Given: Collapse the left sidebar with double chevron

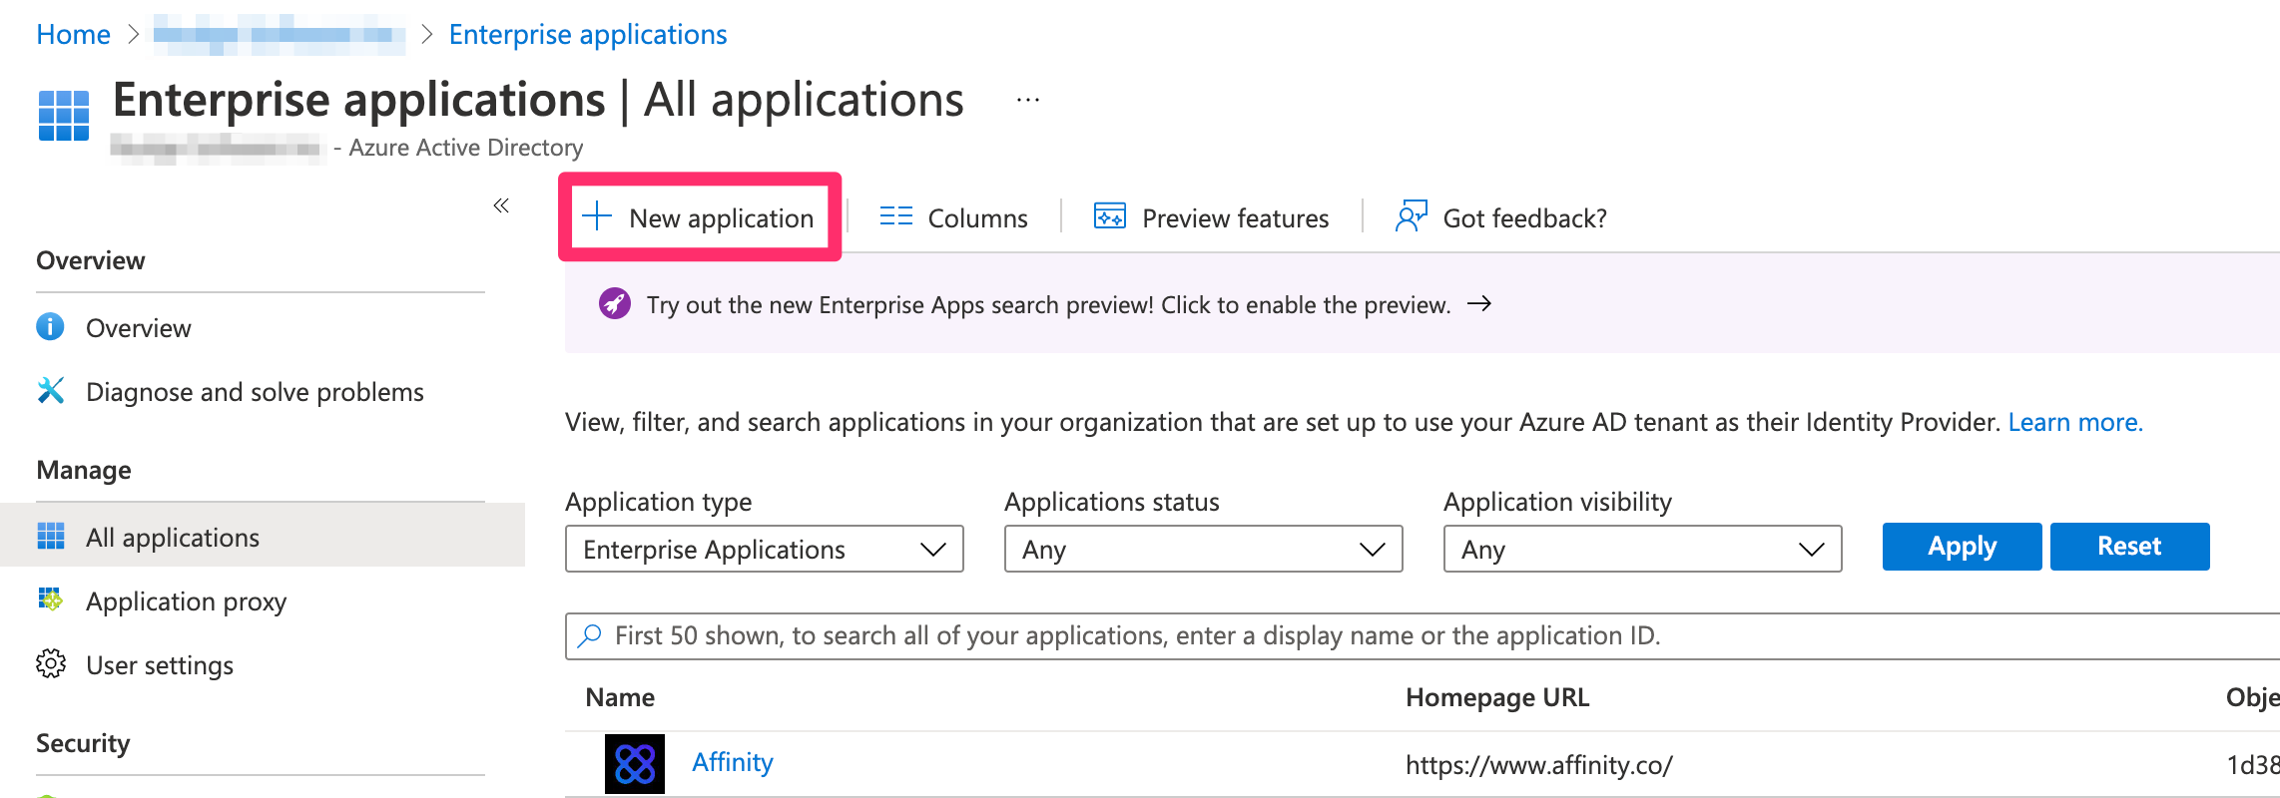Looking at the screenshot, I should click(501, 205).
